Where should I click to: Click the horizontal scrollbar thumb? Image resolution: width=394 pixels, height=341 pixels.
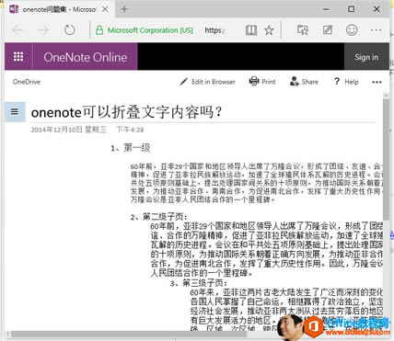pyautogui.click(x=129, y=335)
